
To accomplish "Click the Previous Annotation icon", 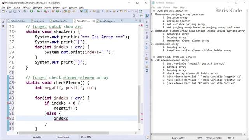I will (x=114, y=11).
